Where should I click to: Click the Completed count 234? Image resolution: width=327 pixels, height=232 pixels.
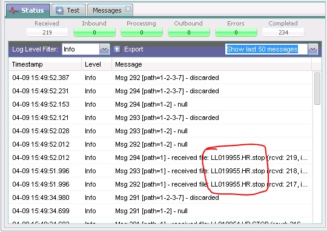283,32
